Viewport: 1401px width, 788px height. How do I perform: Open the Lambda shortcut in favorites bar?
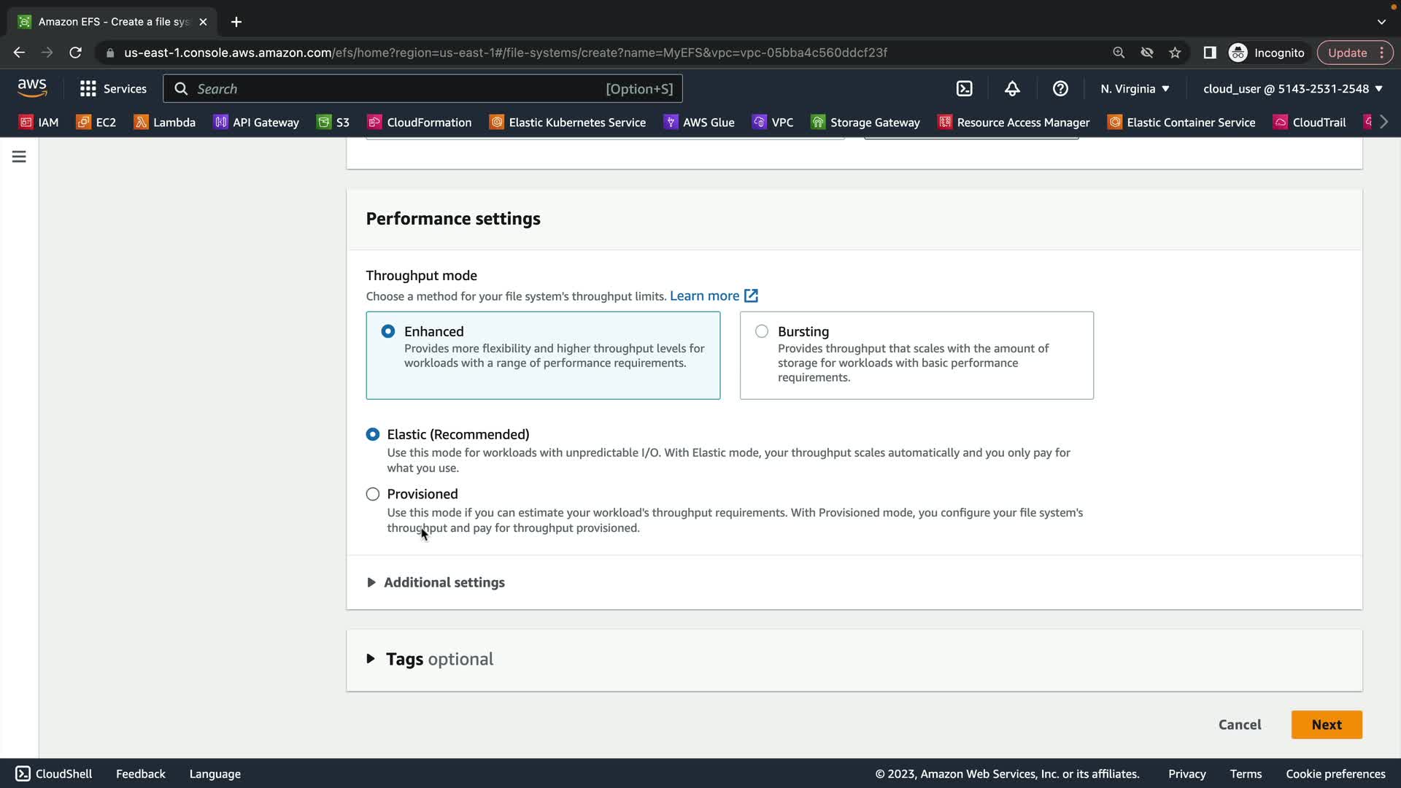click(x=165, y=122)
